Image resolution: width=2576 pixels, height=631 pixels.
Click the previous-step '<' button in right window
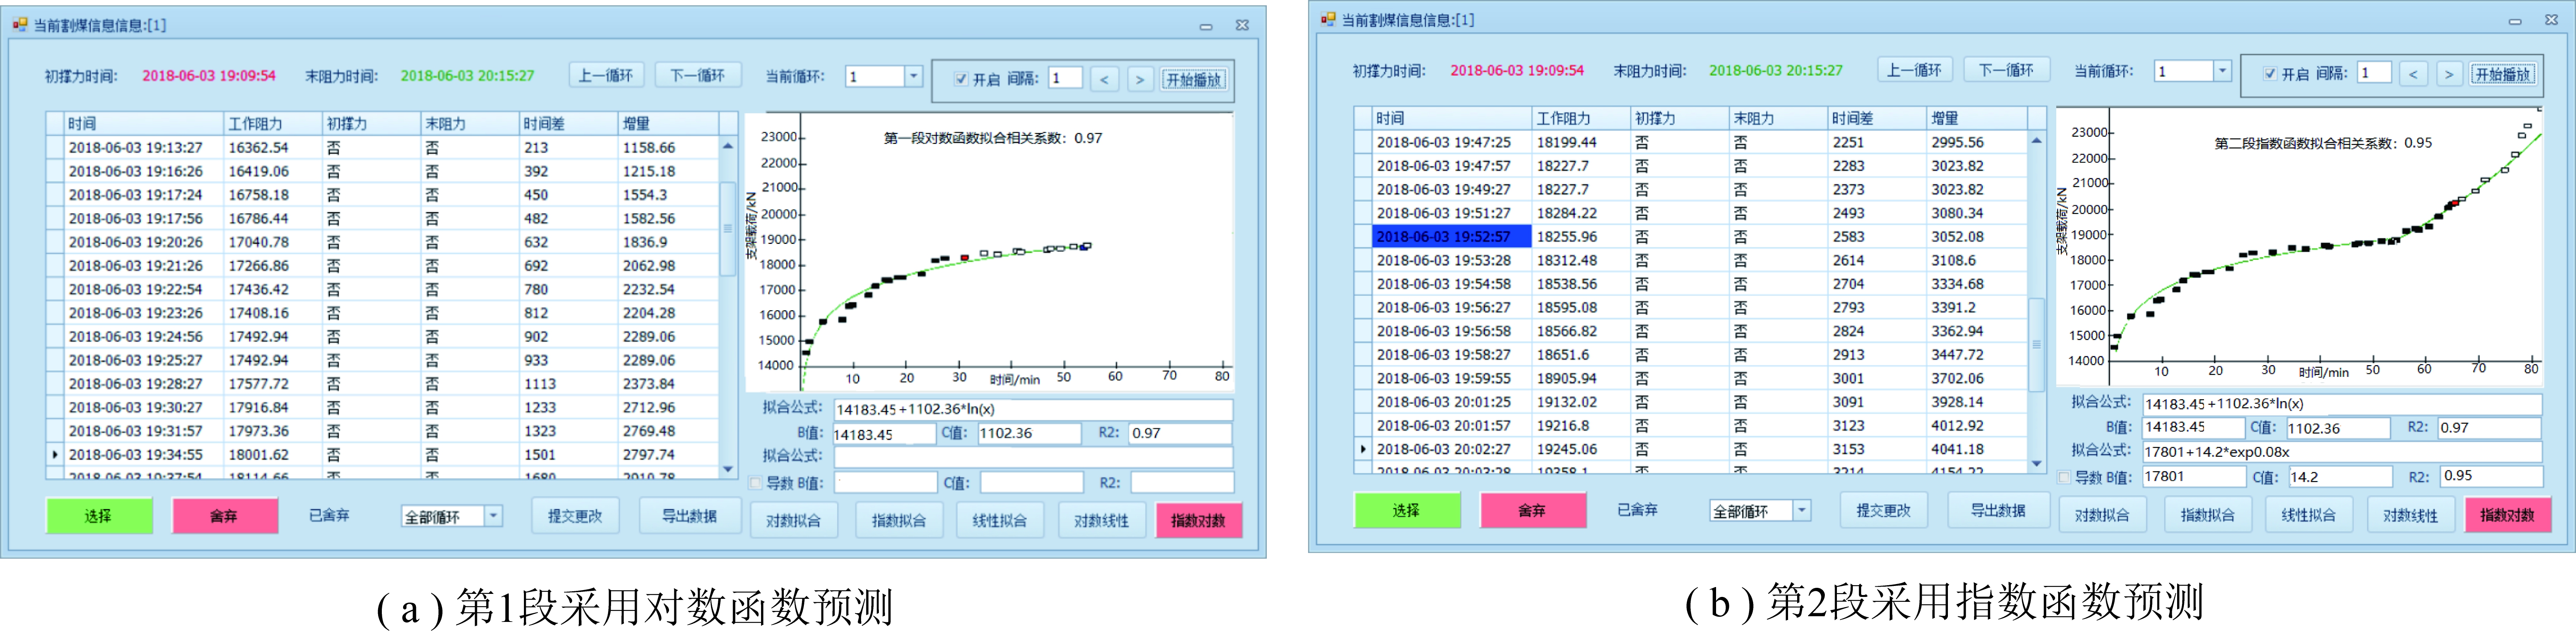[x=2413, y=74]
